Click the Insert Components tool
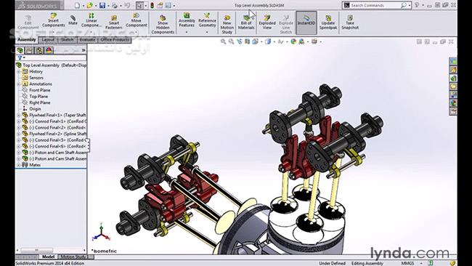Image resolution: width=472 pixels, height=266 pixels. (x=54, y=20)
